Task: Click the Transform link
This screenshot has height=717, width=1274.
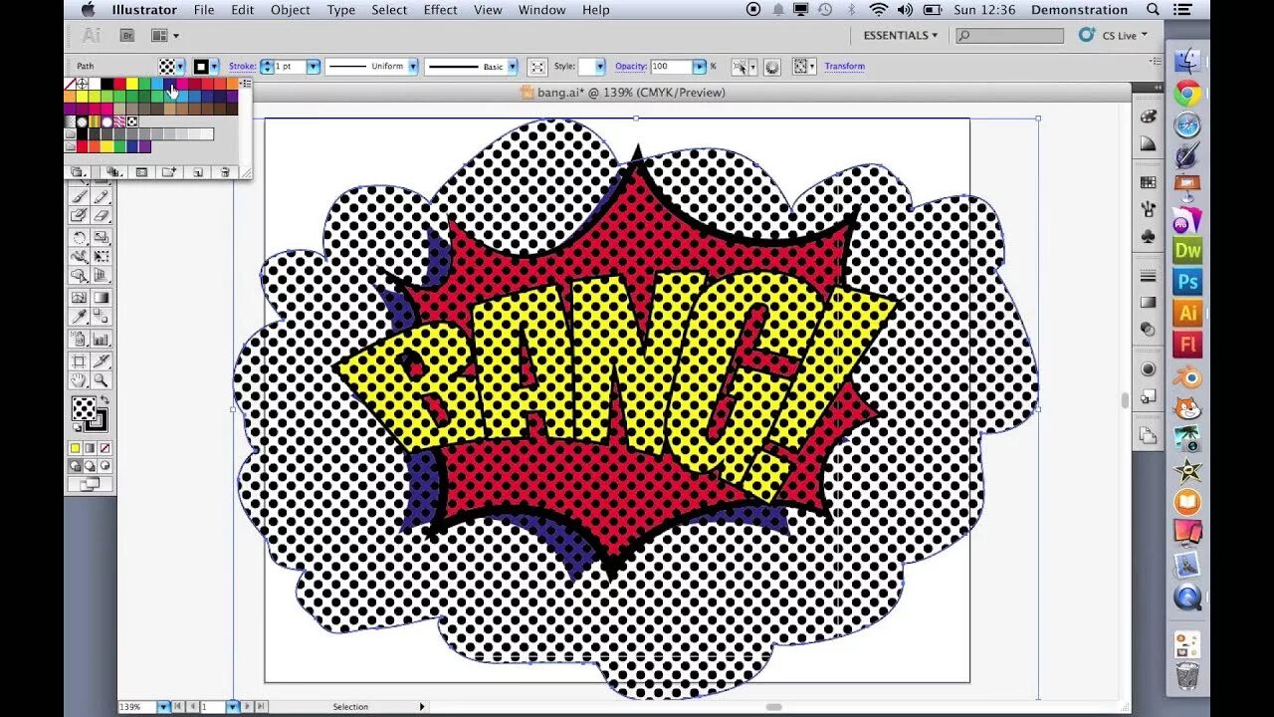Action: (x=844, y=66)
